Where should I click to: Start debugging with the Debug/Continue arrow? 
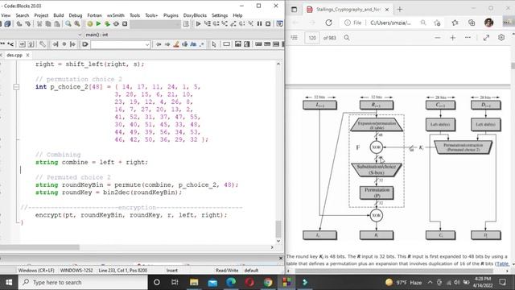click(x=198, y=23)
